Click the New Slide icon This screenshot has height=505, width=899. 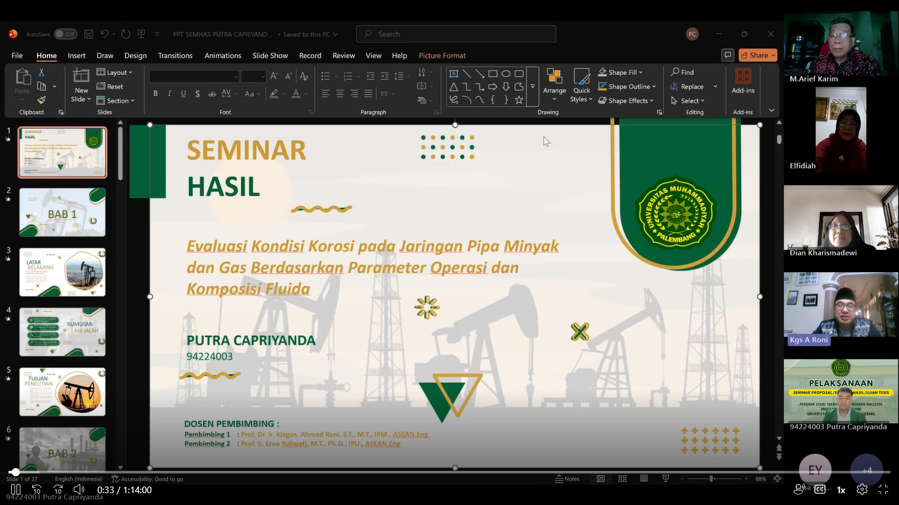81,76
